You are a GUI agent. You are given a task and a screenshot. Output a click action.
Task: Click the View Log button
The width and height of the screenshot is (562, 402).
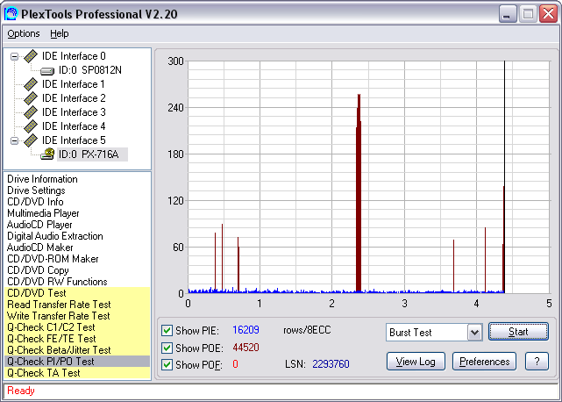(x=416, y=362)
